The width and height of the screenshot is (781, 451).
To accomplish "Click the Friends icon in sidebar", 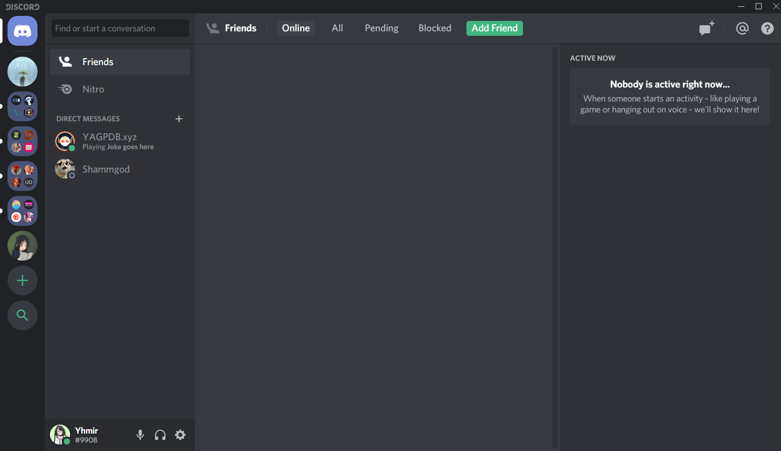I will coord(65,62).
